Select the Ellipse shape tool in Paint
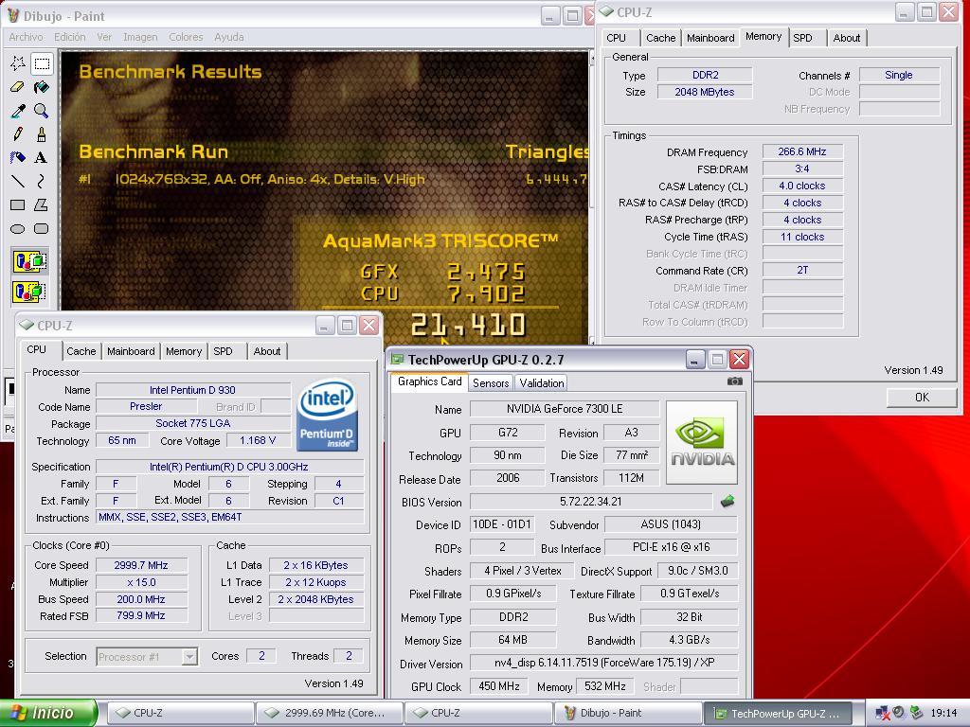Screen dimensions: 970x727 18,229
